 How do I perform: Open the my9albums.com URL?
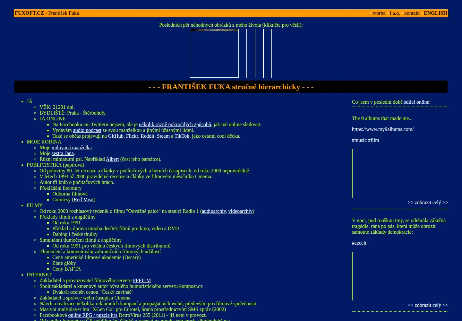[x=383, y=129]
